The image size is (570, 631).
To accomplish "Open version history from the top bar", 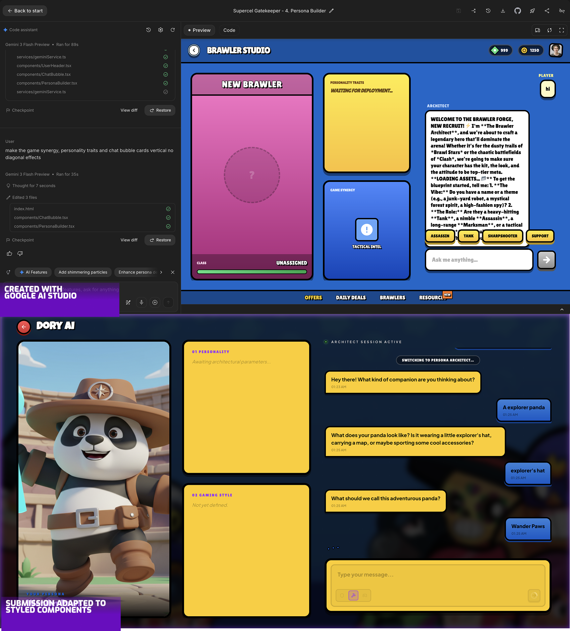I will click(x=488, y=11).
